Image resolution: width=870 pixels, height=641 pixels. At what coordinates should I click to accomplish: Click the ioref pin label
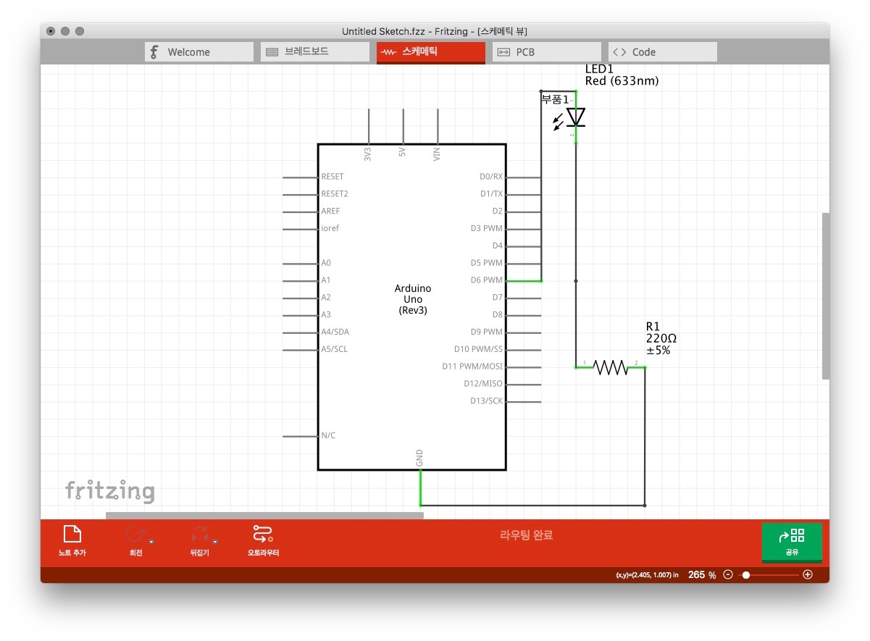(330, 228)
